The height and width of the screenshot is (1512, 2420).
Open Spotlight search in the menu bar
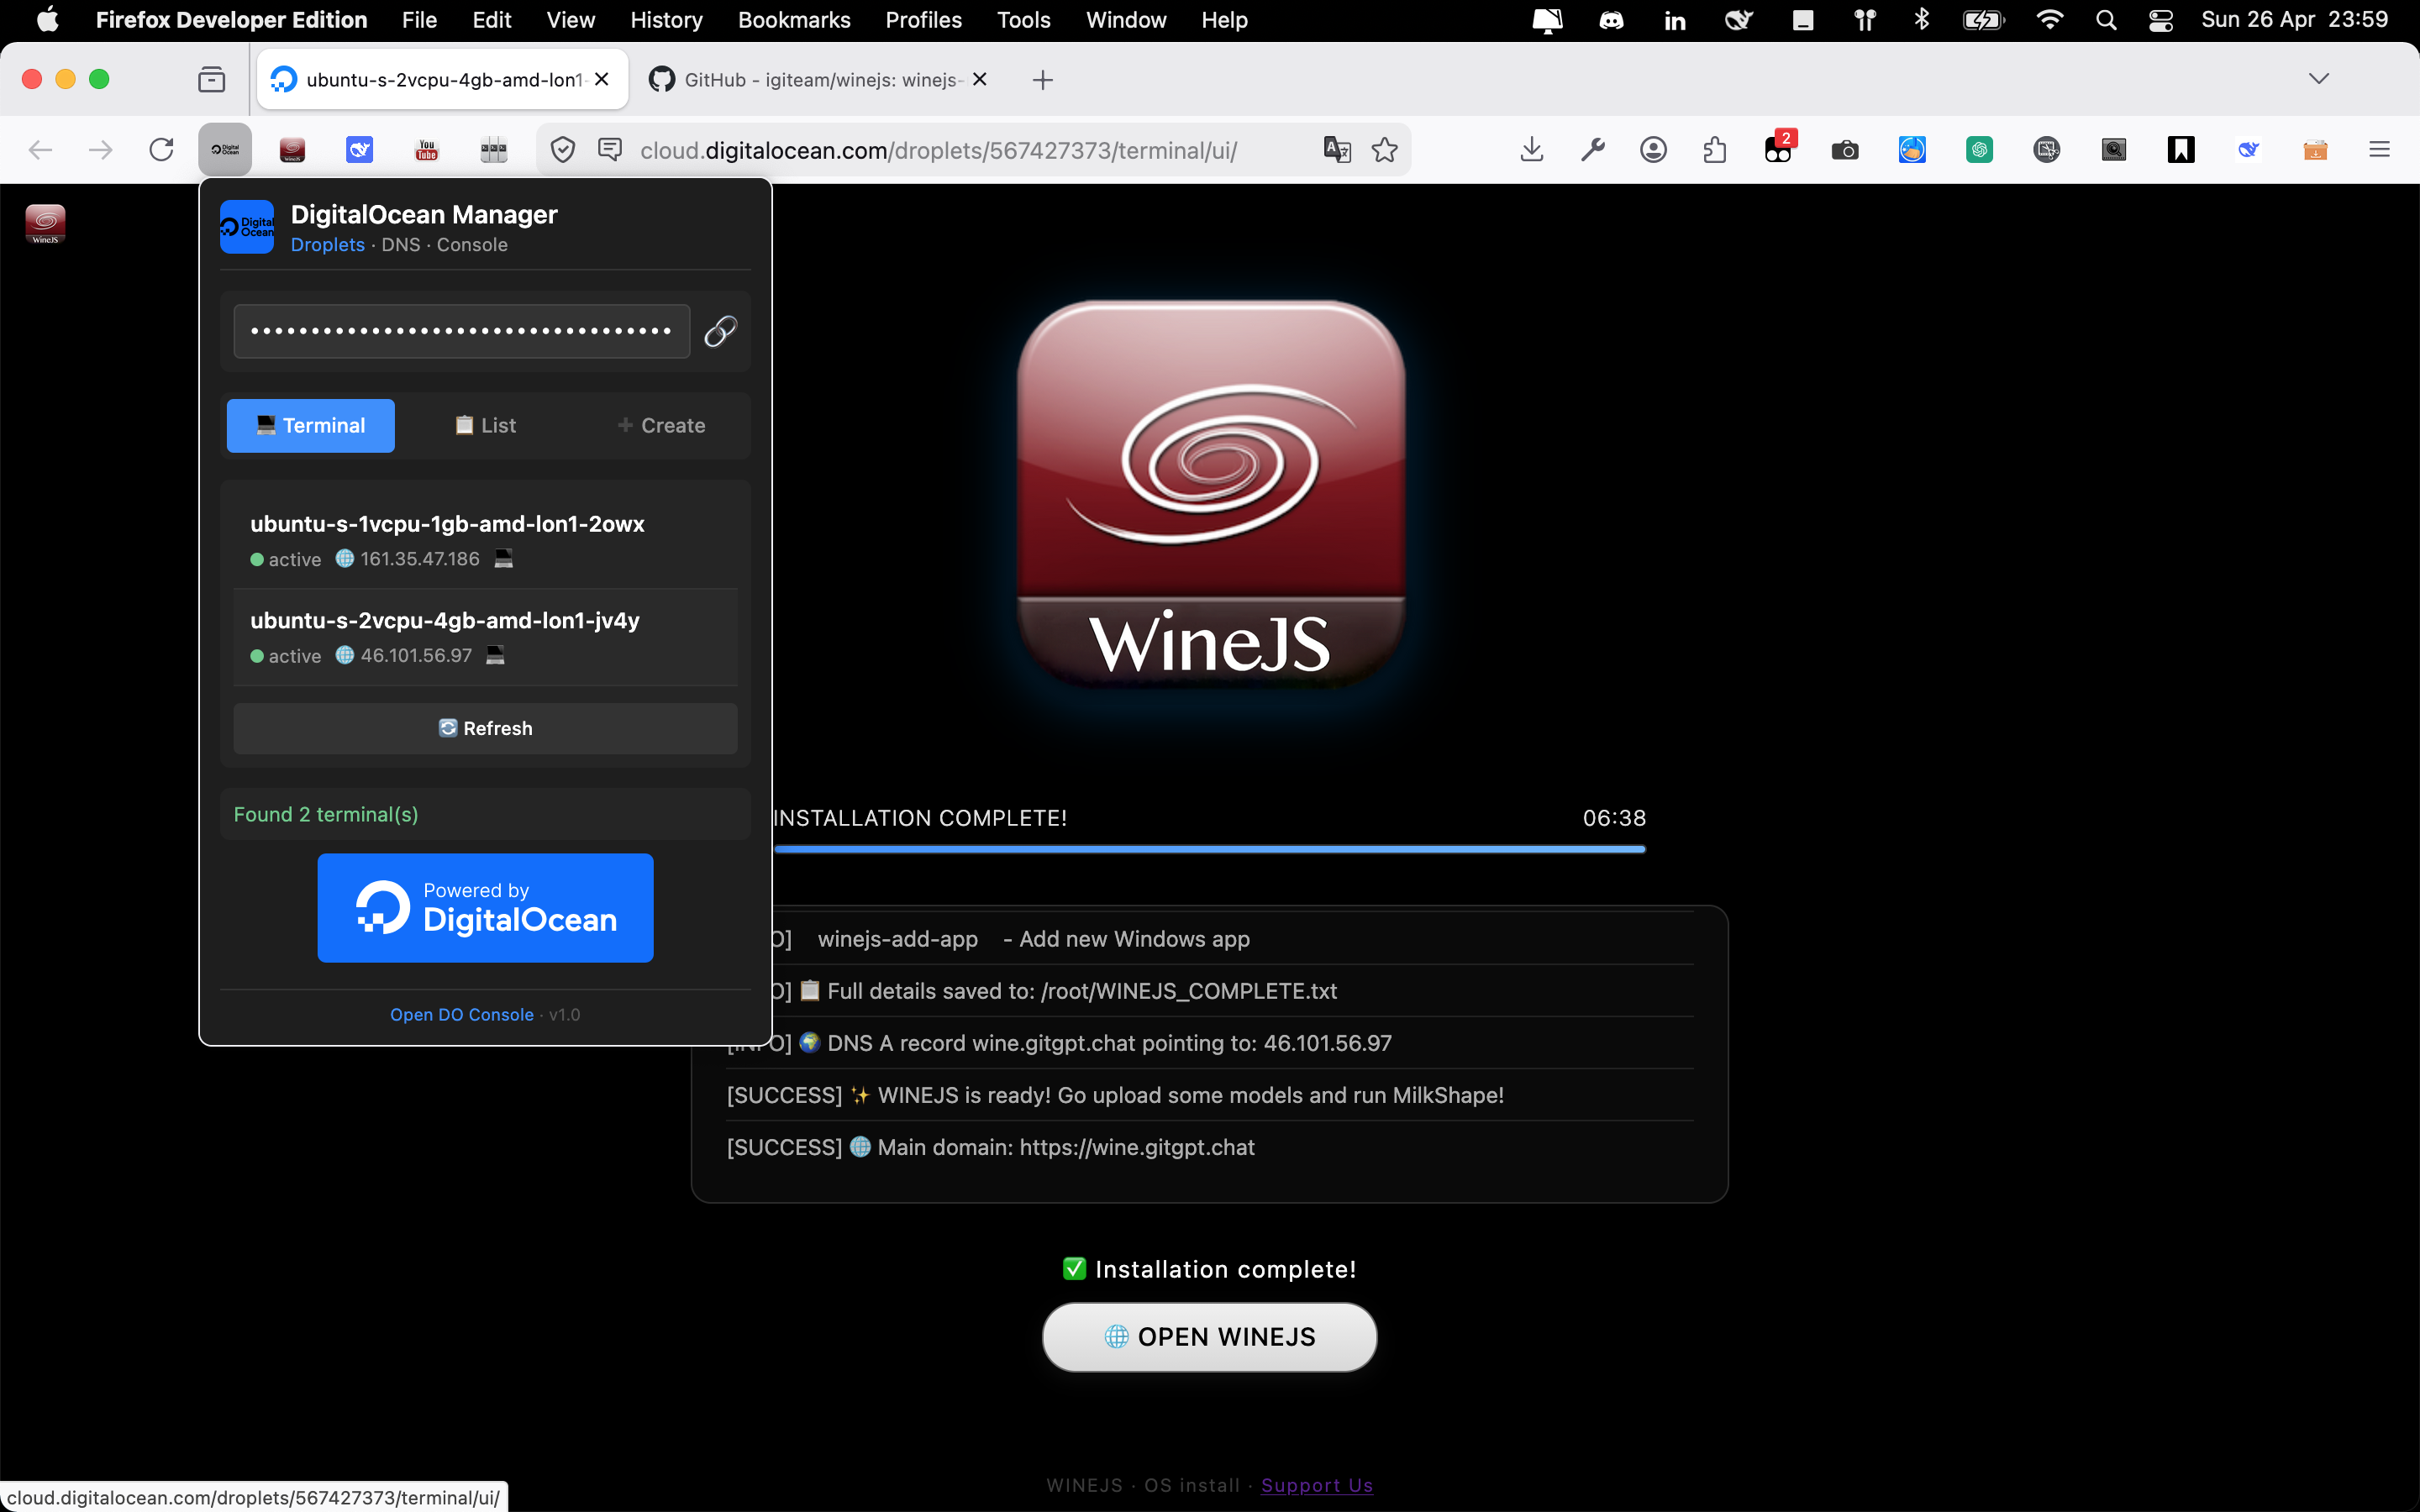(x=2106, y=20)
